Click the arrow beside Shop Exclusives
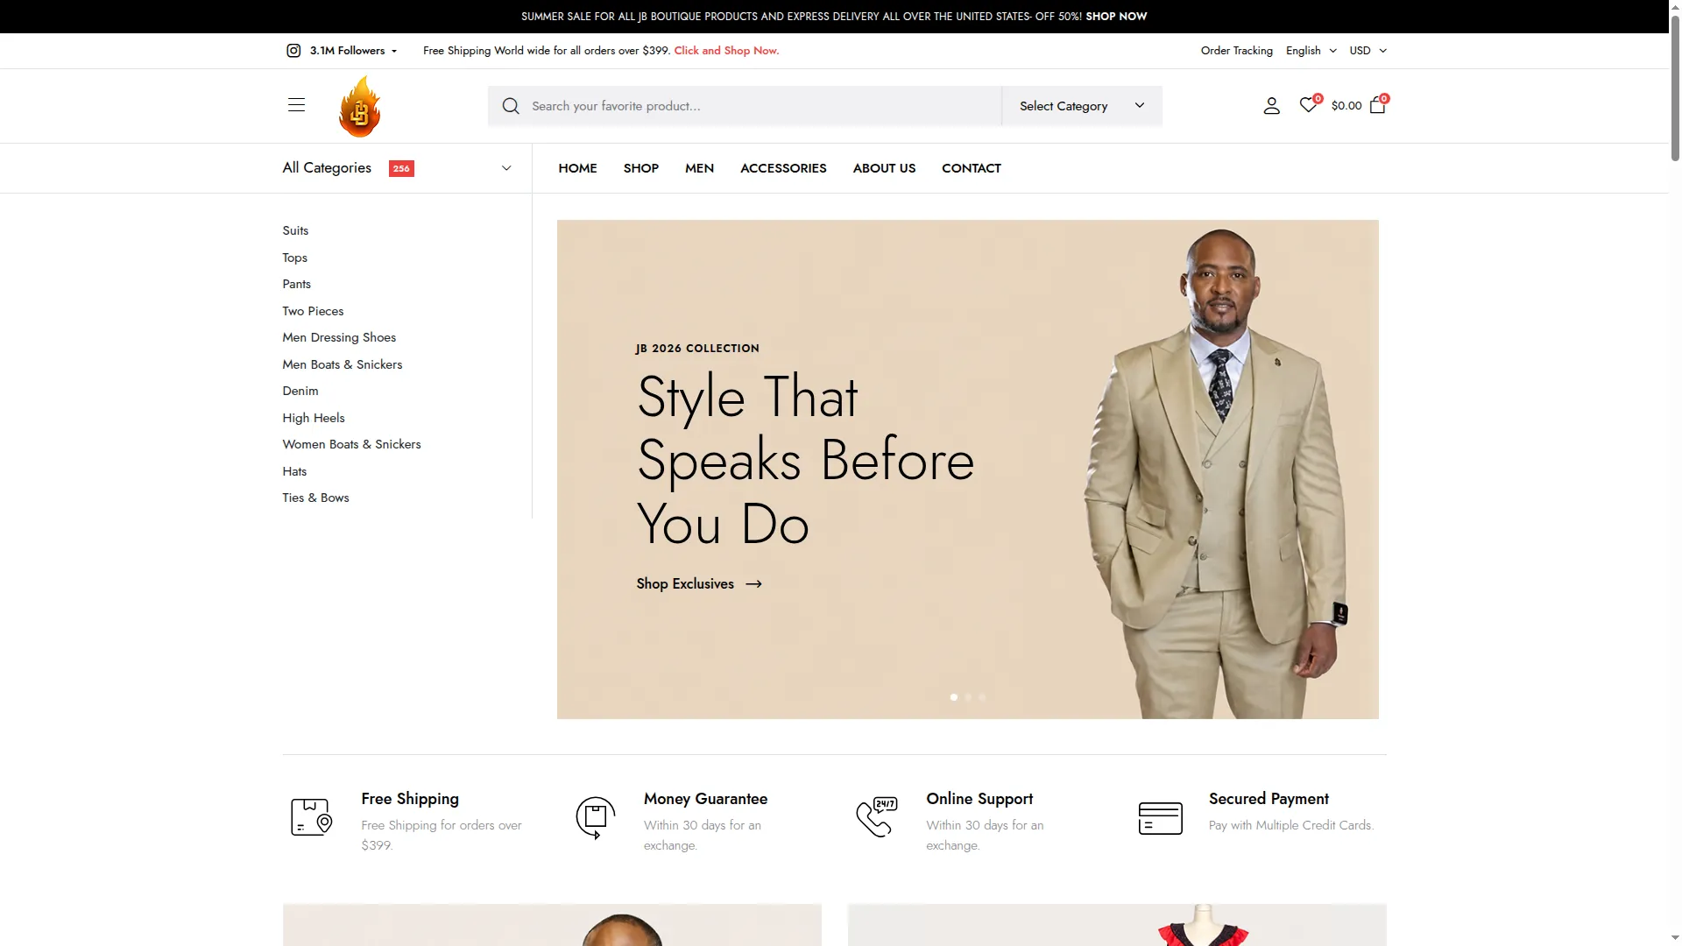Viewport: 1682px width, 946px height. 753,584
